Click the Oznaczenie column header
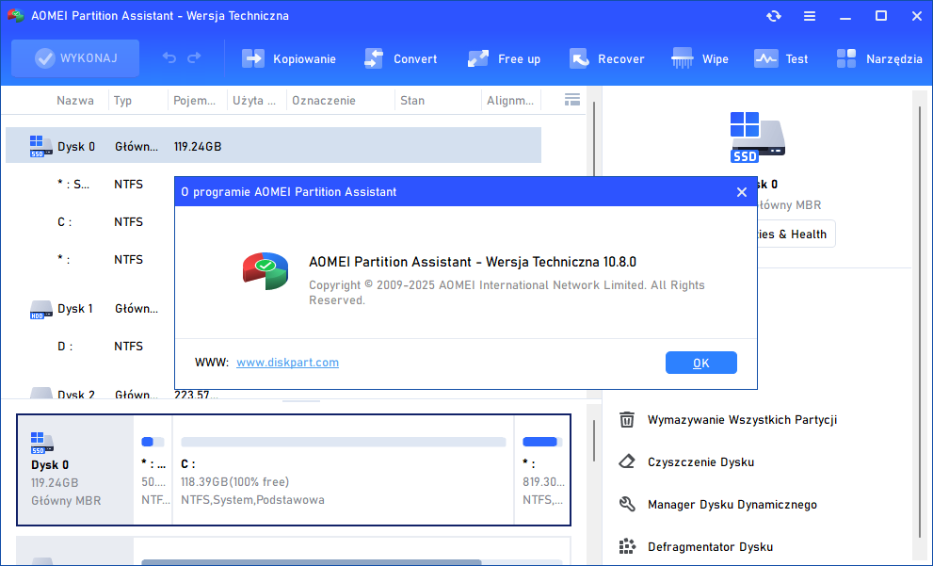Viewport: 933px width, 566px height. [x=324, y=101]
